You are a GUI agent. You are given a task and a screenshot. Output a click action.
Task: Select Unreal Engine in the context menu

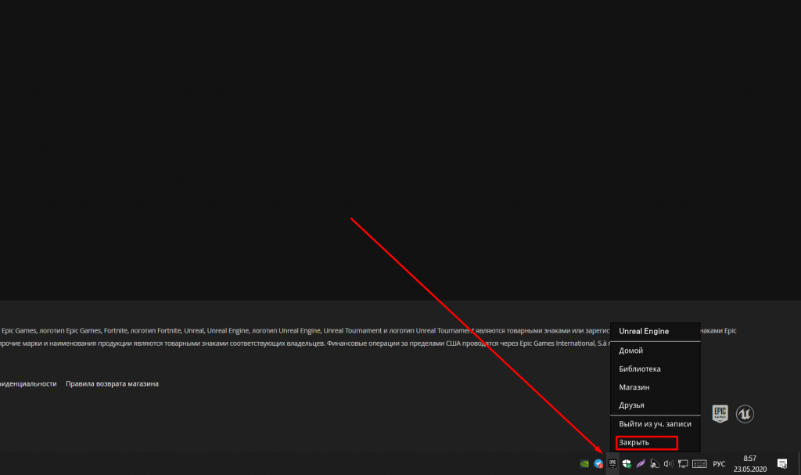[644, 331]
